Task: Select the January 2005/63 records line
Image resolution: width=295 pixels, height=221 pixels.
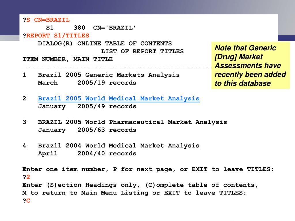Action: click(87, 130)
